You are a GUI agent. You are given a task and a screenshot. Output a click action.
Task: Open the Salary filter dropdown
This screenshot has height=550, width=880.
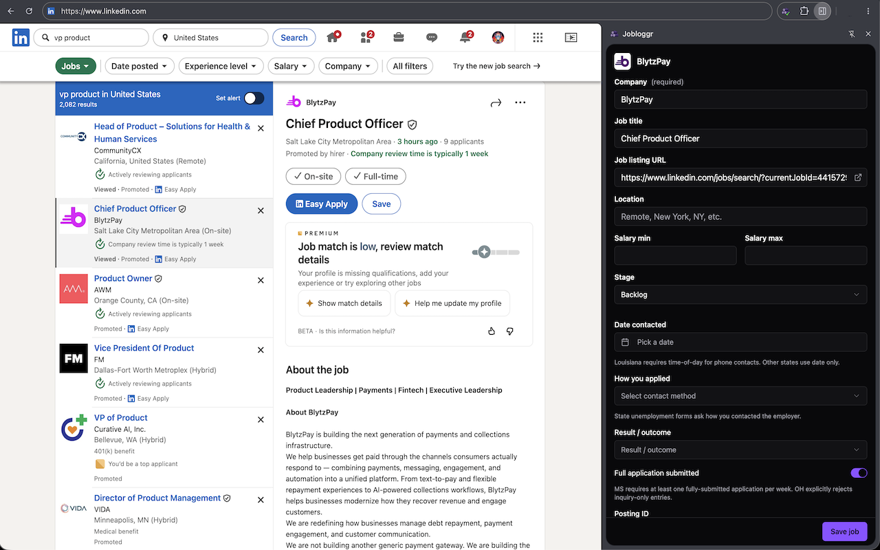point(291,66)
